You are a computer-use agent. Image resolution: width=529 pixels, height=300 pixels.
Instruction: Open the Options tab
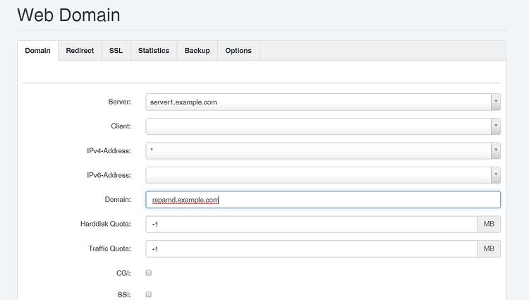point(238,51)
